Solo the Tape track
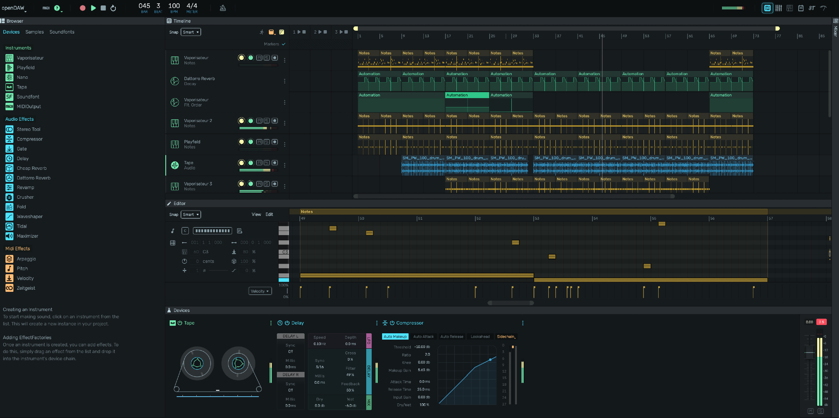839x418 pixels. [267, 163]
